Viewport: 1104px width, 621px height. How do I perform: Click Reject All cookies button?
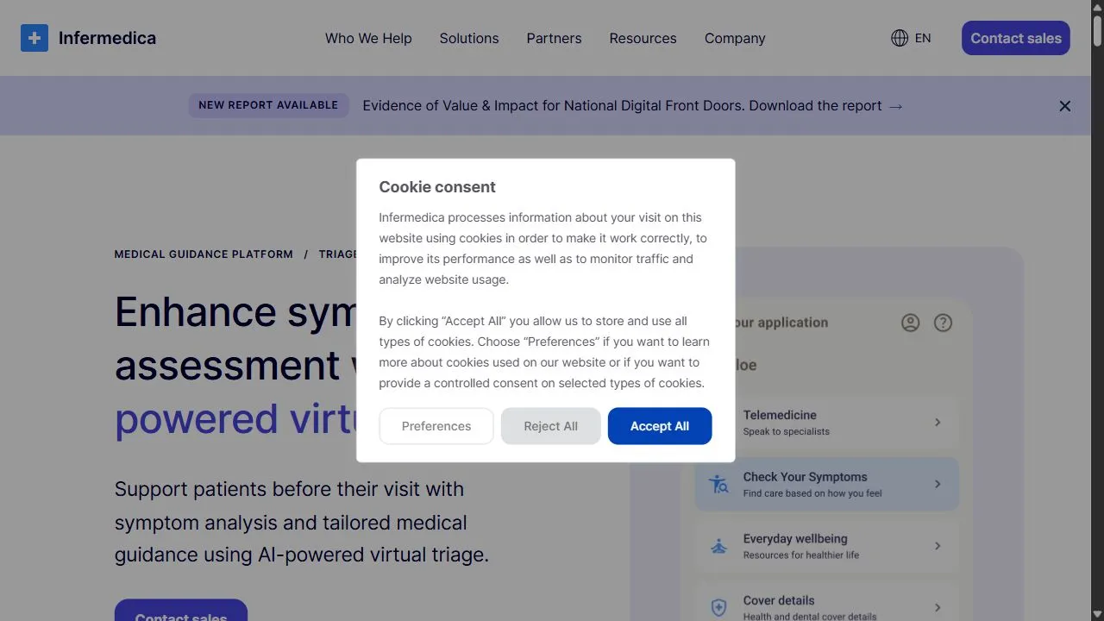point(551,426)
